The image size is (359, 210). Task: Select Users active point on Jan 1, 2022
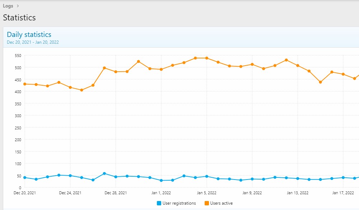(x=161, y=70)
